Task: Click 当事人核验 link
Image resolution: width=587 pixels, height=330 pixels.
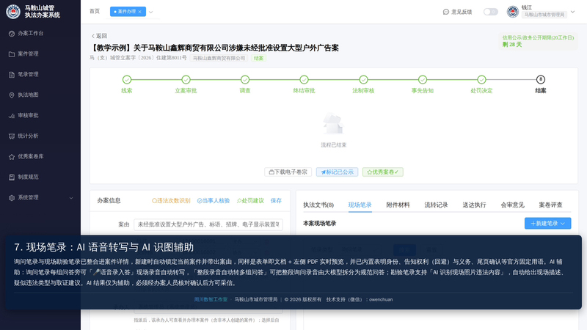Action: click(214, 201)
